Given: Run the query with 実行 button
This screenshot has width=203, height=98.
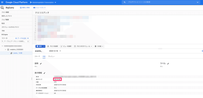Looking at the screenshot, I should pos(39,46).
